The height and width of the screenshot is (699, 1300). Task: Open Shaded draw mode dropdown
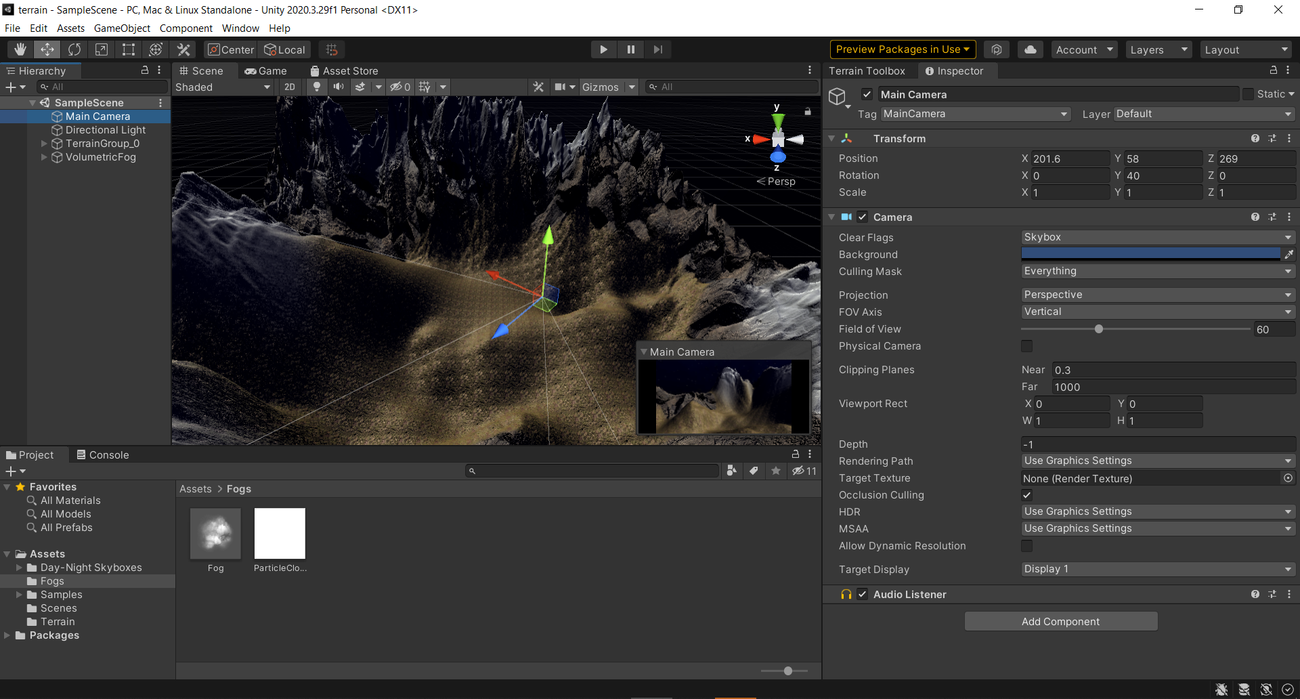pyautogui.click(x=223, y=87)
